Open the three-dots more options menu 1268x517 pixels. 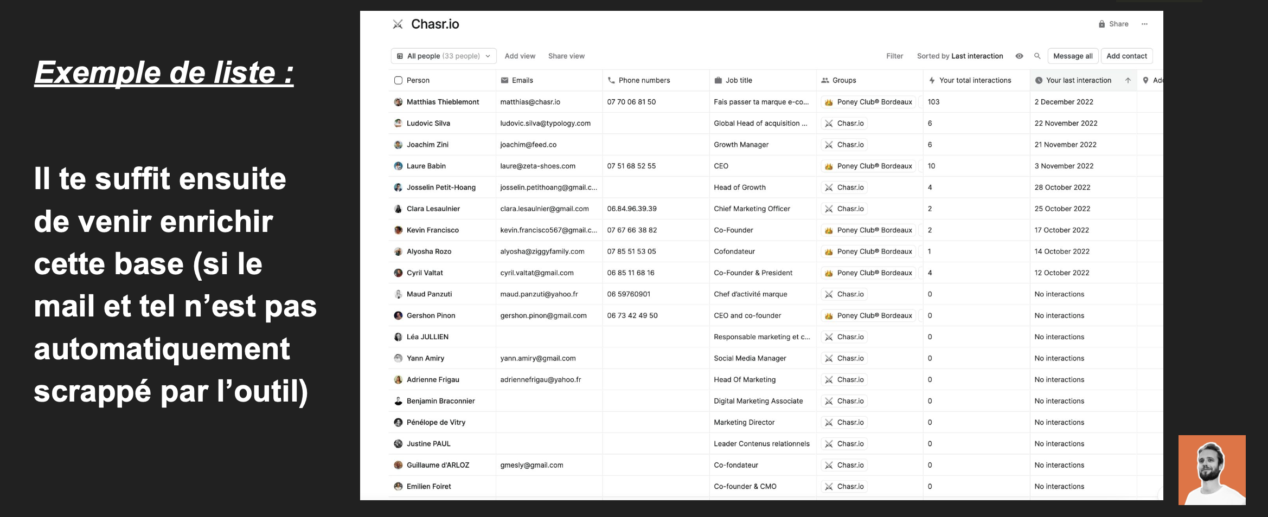(1144, 24)
